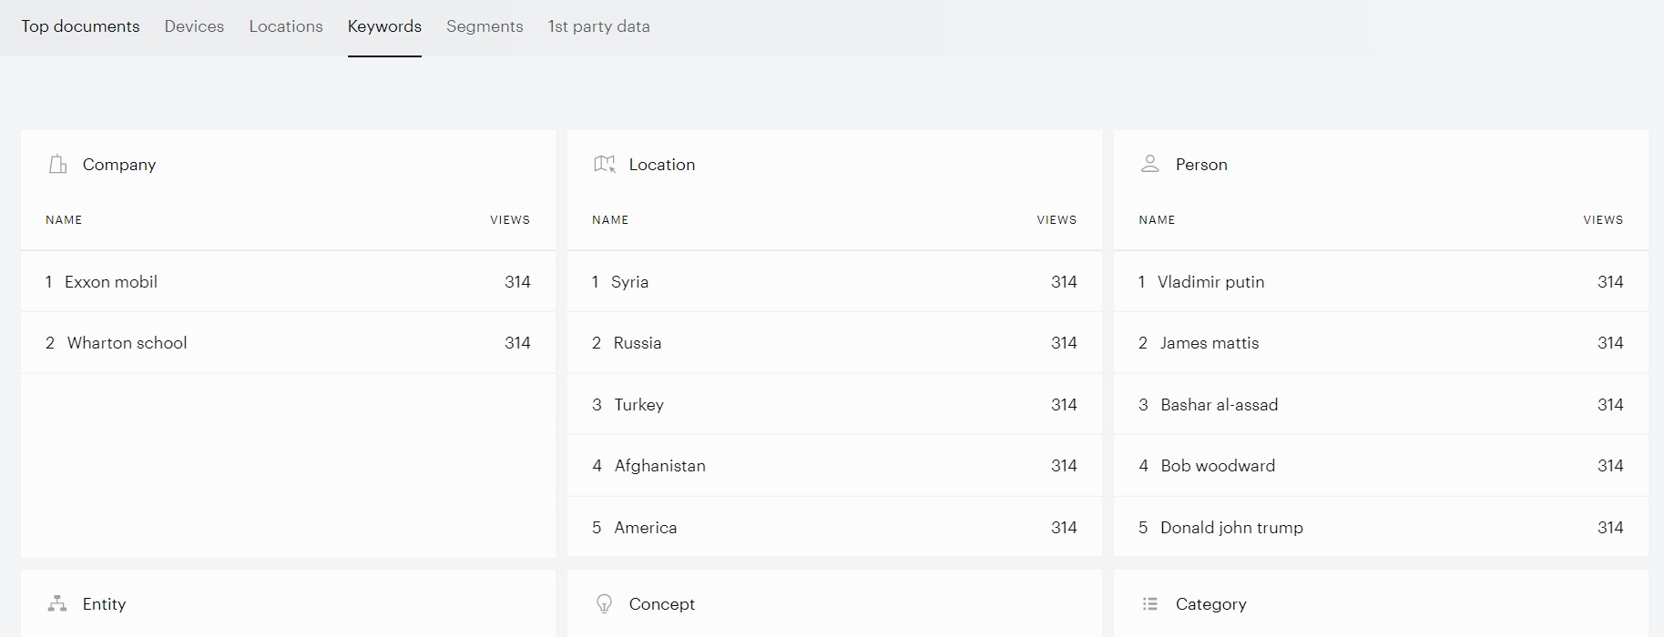Click the 314 views value for Russia

pos(1064,343)
